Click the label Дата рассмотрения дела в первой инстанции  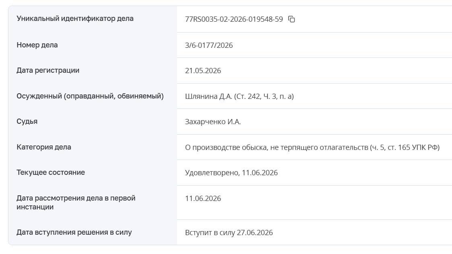[x=76, y=203]
